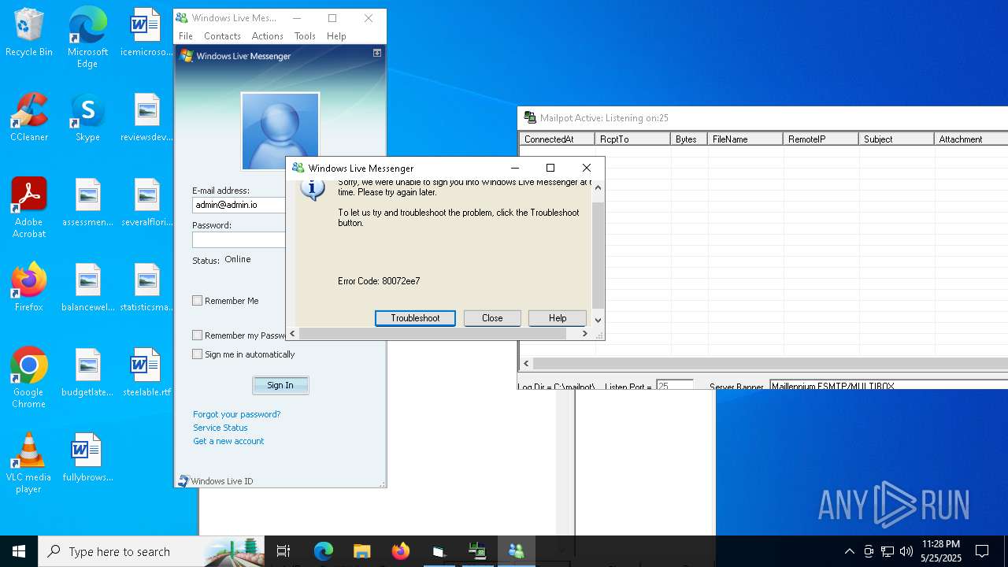
Task: Launch Google Chrome desktop shortcut
Action: tap(29, 378)
